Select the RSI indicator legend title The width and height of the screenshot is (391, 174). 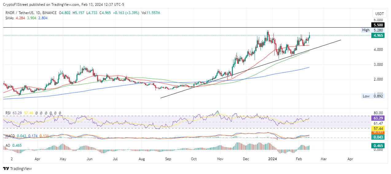tap(9, 113)
